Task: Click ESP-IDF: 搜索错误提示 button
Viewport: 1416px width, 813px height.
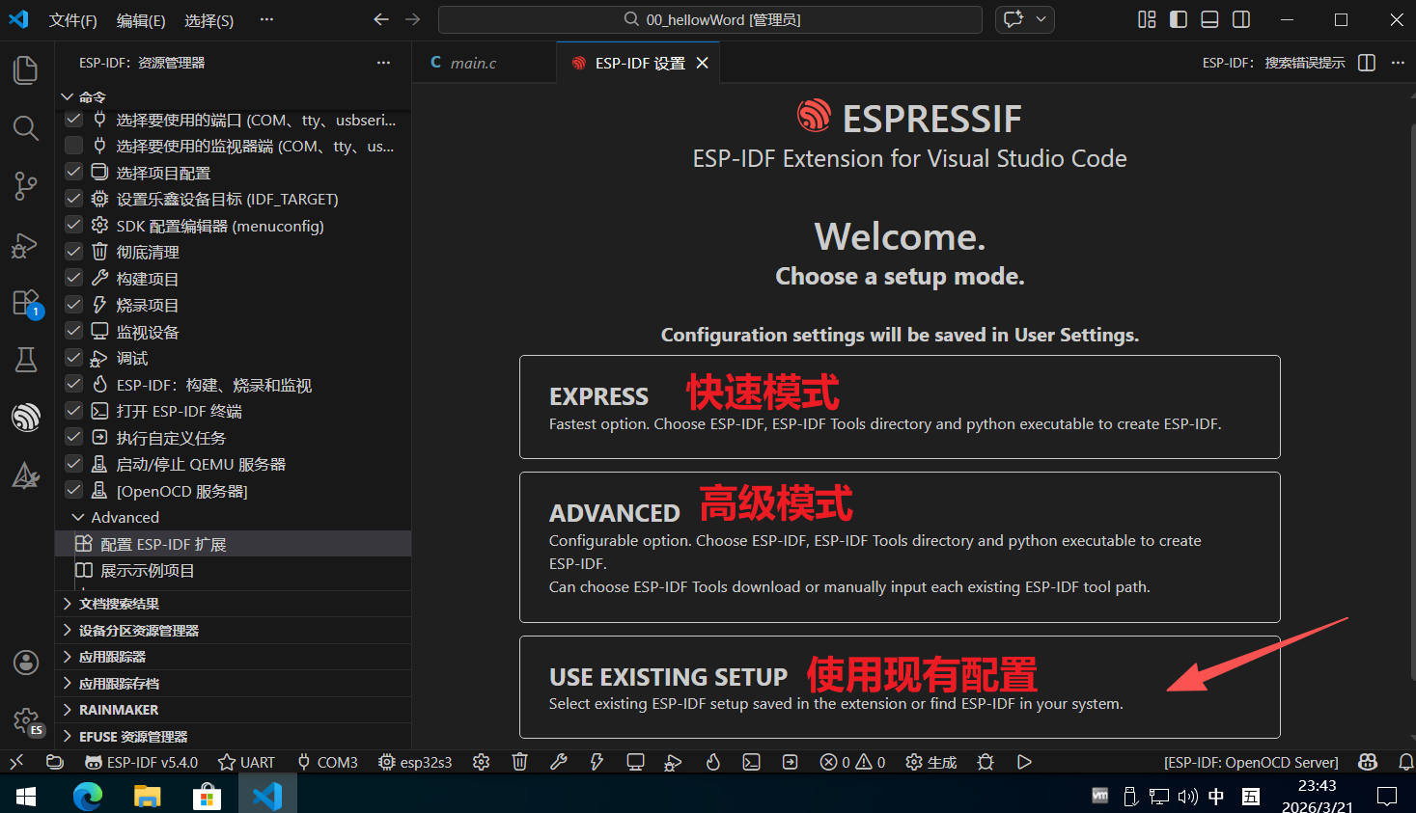Action: (1273, 63)
